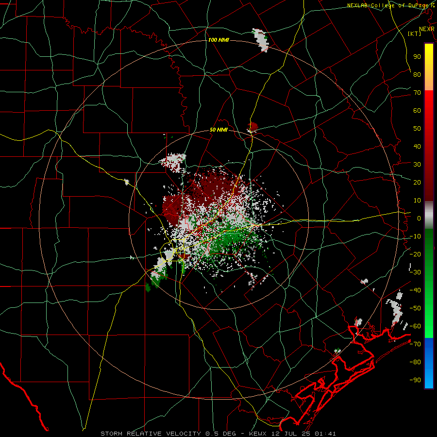Click the 50 NMI range ring label

(x=218, y=130)
